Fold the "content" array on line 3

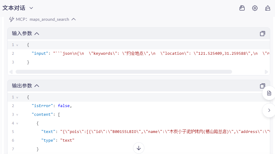pyautogui.click(x=17, y=115)
